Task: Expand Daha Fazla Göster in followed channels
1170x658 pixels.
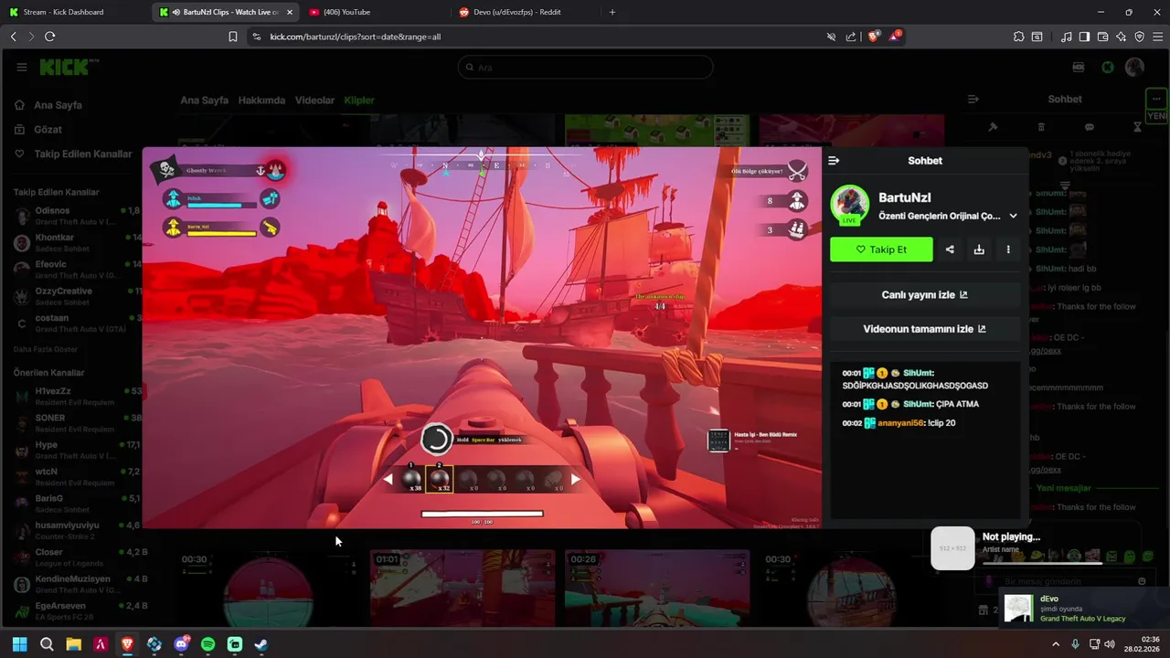Action: point(45,349)
